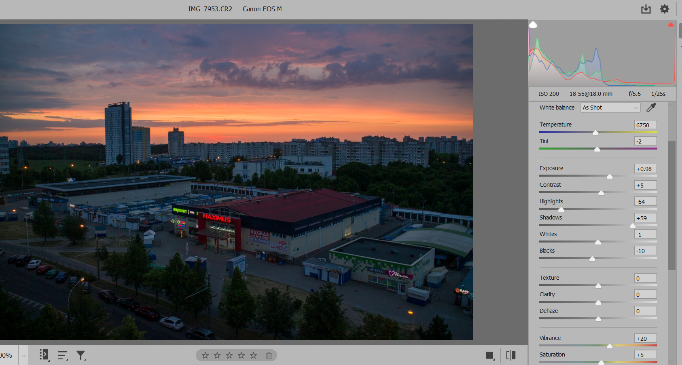Toggle shadow clipping warning on histogram
This screenshot has height=365, width=682.
pyautogui.click(x=533, y=25)
